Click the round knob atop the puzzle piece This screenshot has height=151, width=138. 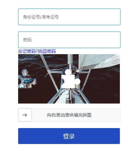(25, 72)
